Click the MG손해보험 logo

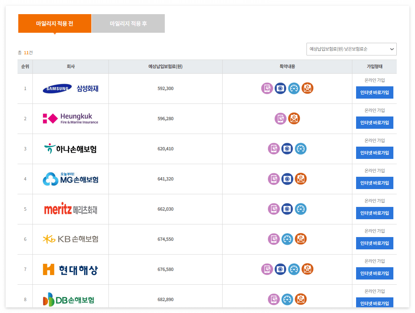click(x=71, y=179)
